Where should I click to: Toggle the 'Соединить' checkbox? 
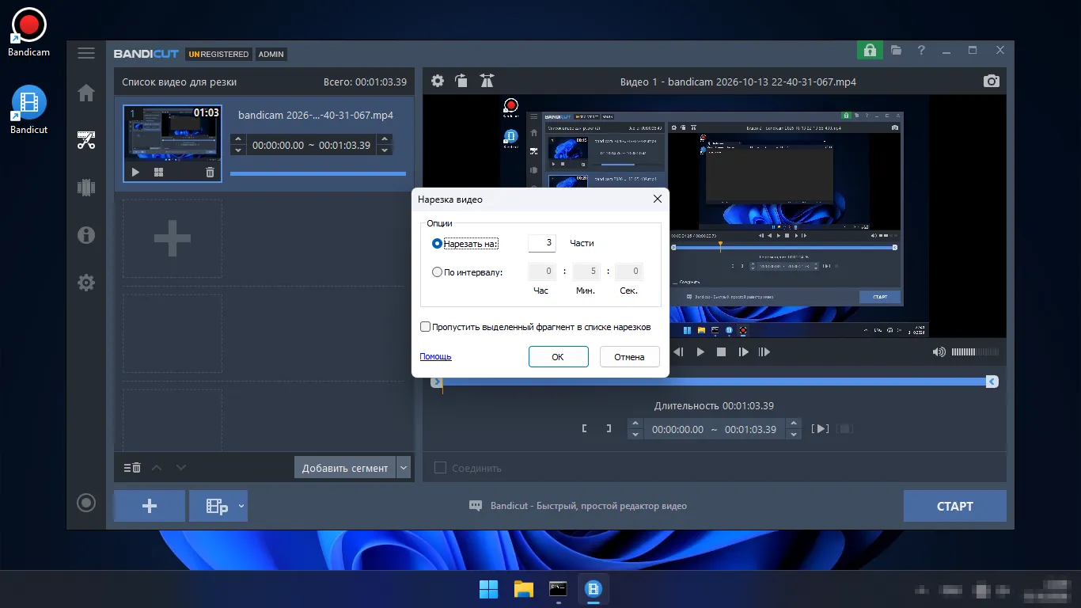pyautogui.click(x=440, y=468)
